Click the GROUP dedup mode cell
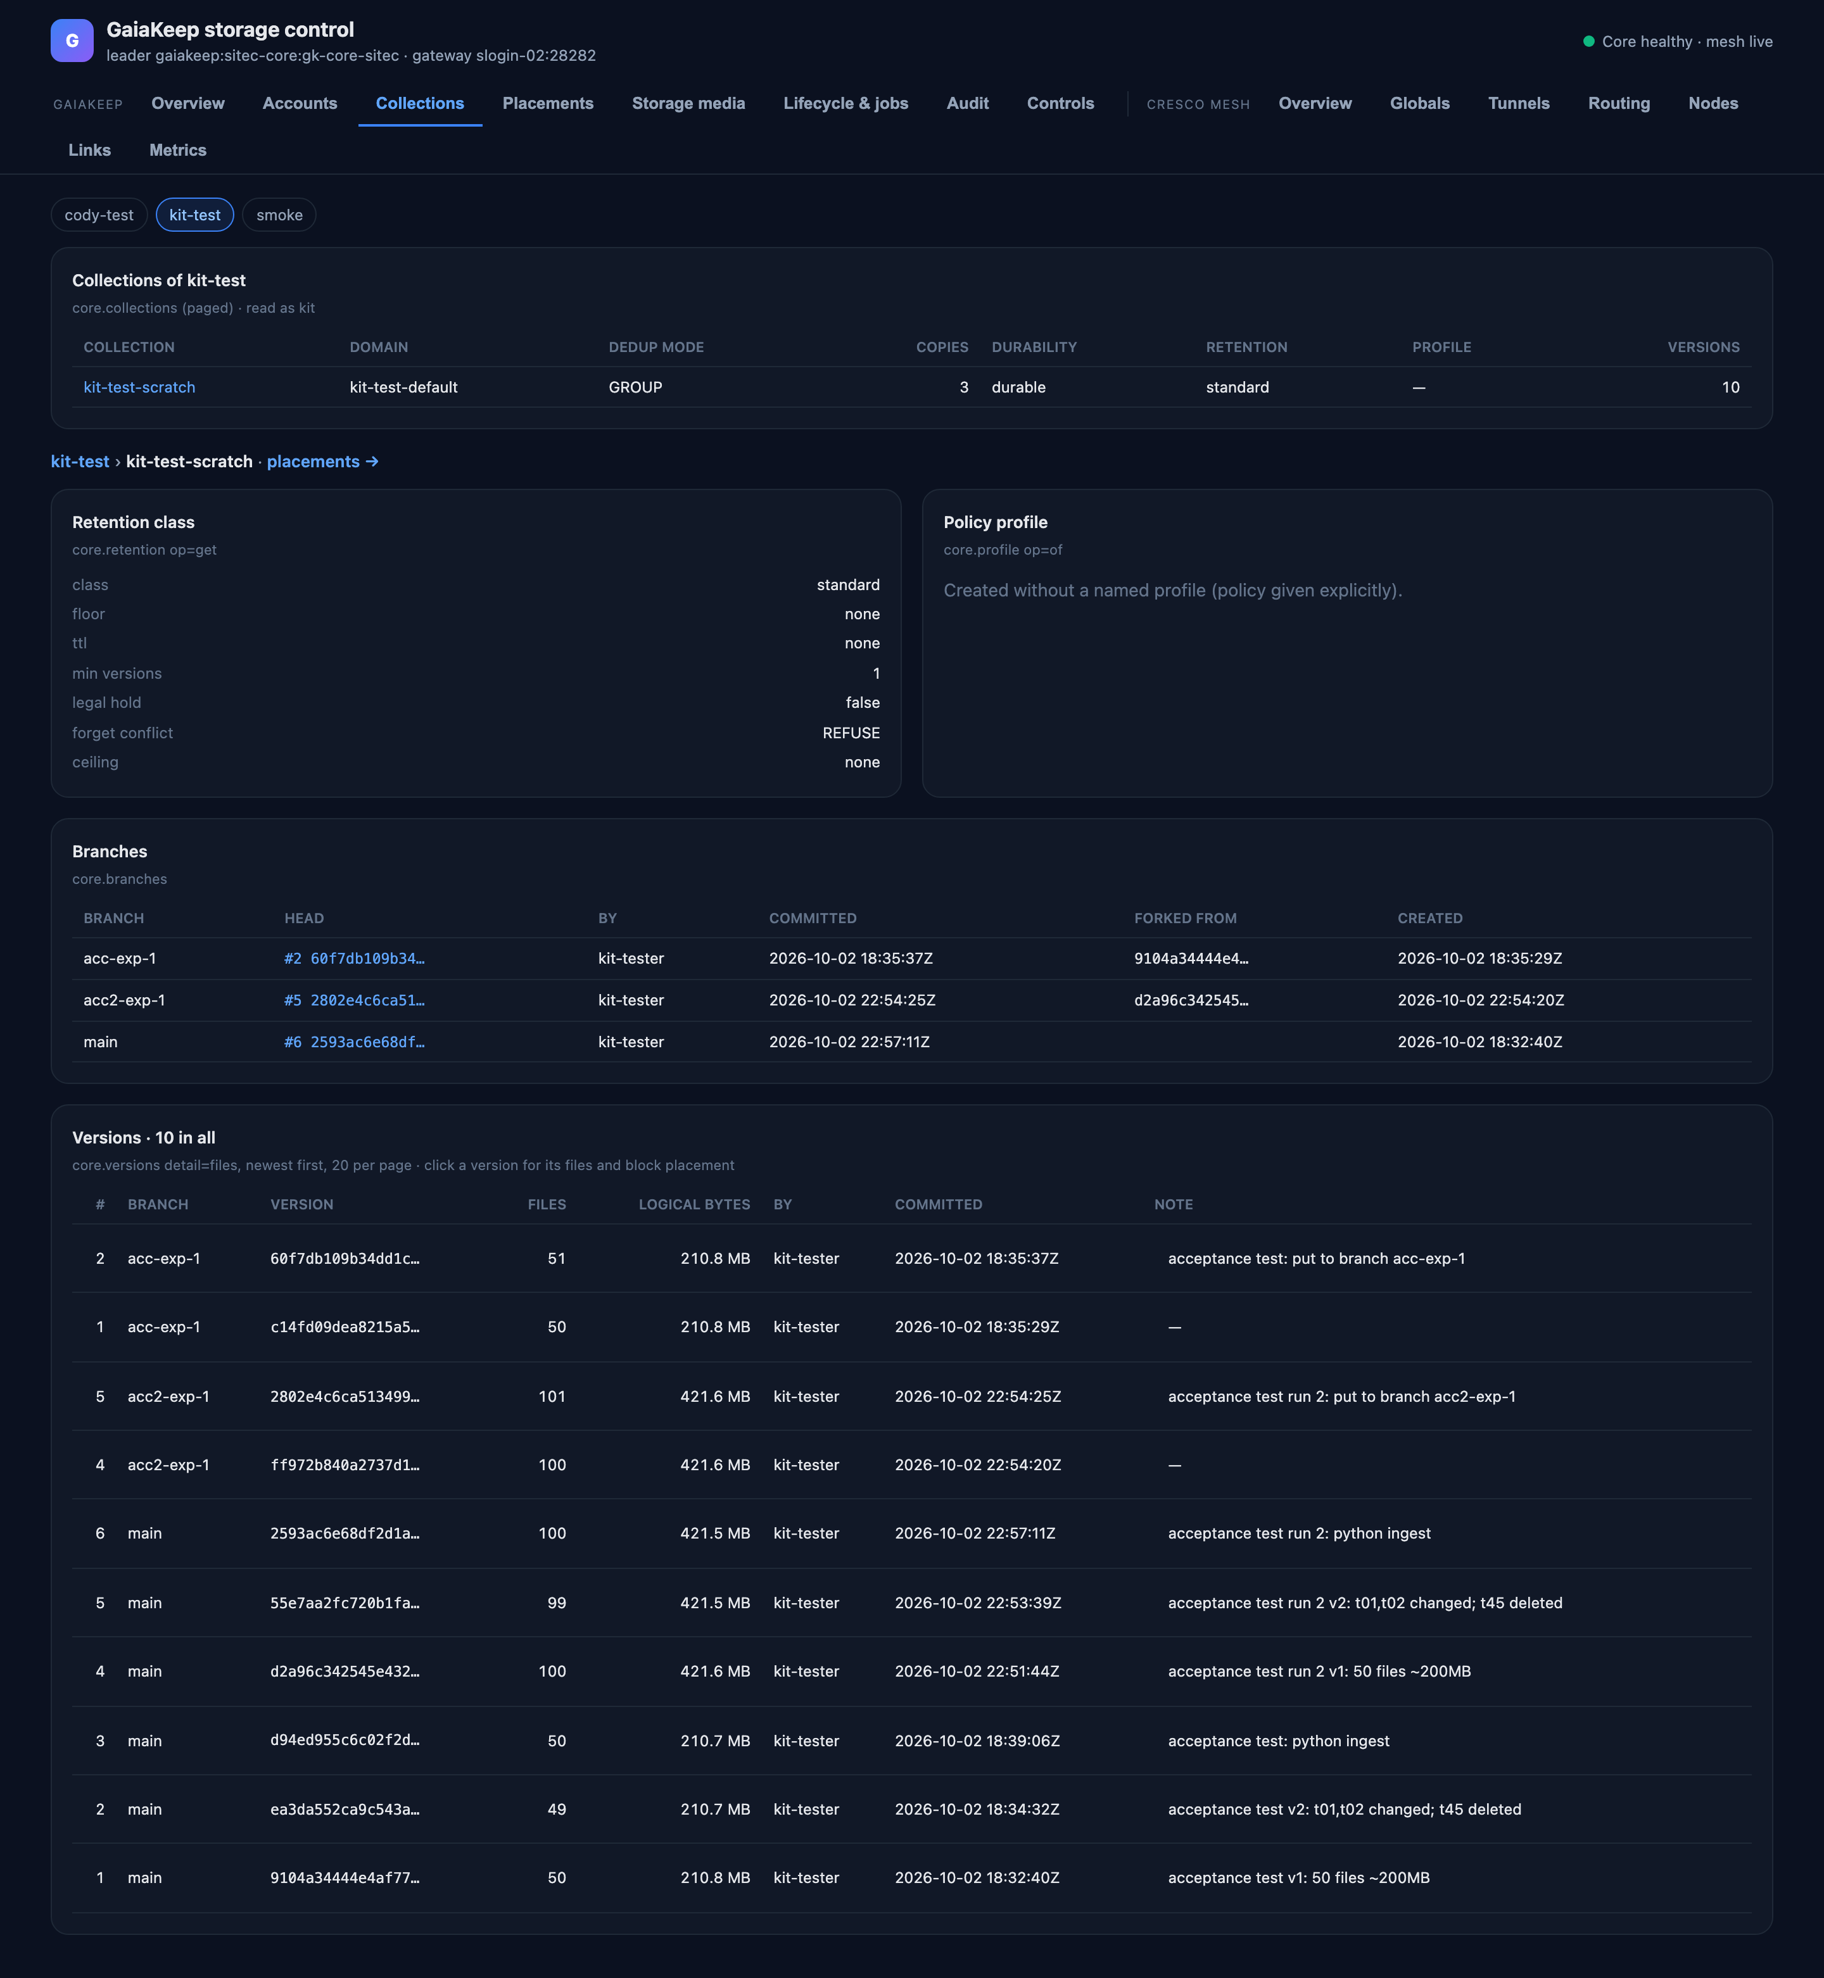The height and width of the screenshot is (1978, 1824). (x=635, y=387)
